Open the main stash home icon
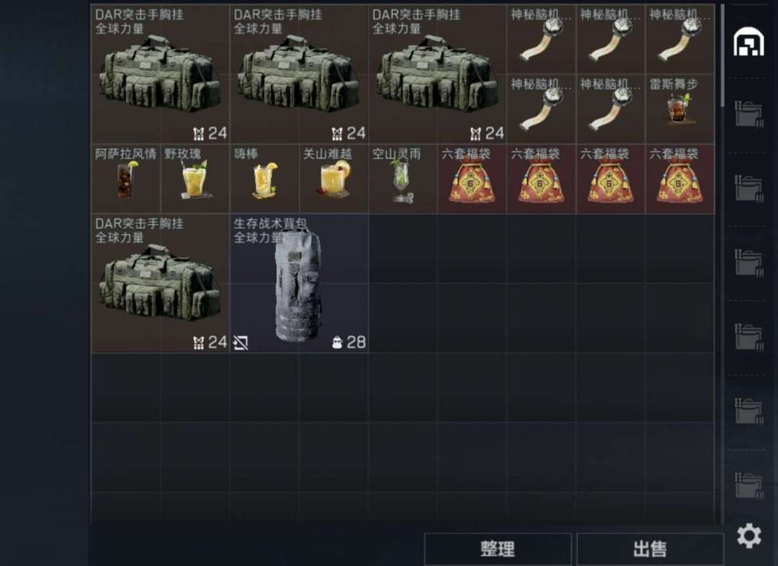The image size is (778, 566). (748, 41)
